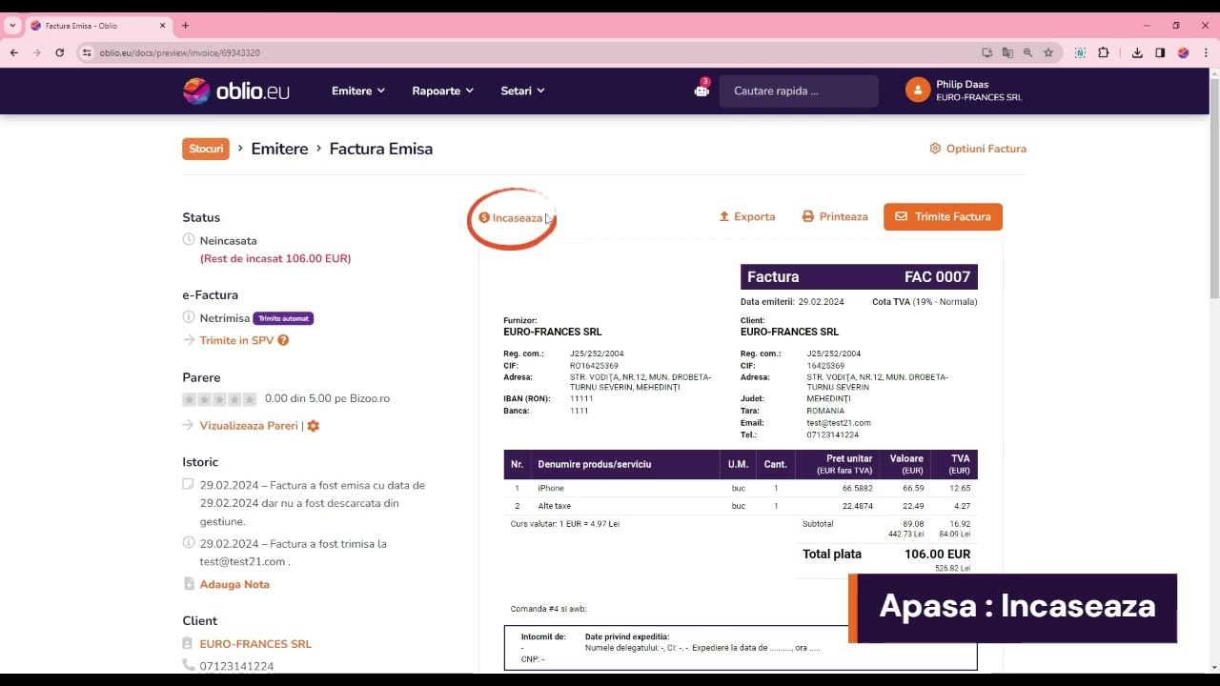Click the 07123141224 phone under Client
The image size is (1220, 686).
click(236, 666)
